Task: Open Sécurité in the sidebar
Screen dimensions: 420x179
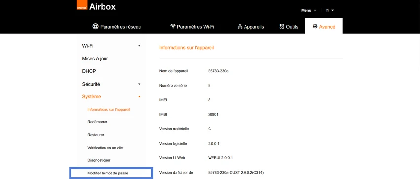Action: [x=91, y=84]
